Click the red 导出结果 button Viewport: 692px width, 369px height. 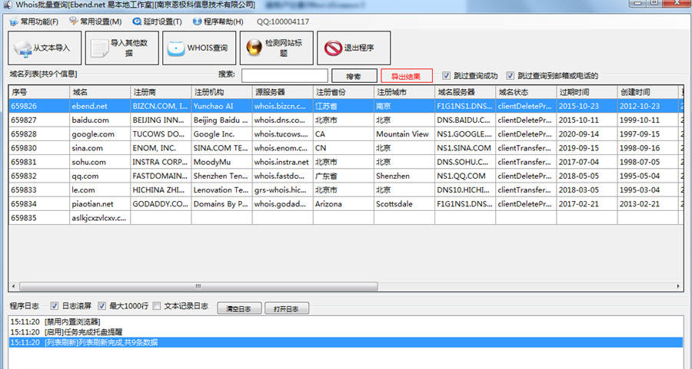click(x=407, y=76)
